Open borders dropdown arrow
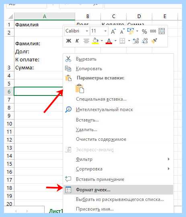Viewport: 186px width, 217px height. [x=129, y=41]
